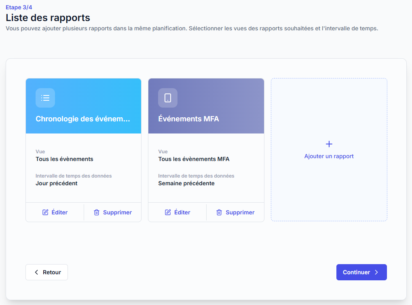Click the plus icon to add a report

click(x=329, y=144)
